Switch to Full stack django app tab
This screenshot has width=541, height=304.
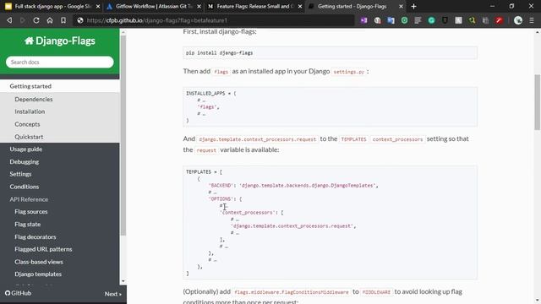click(x=52, y=6)
